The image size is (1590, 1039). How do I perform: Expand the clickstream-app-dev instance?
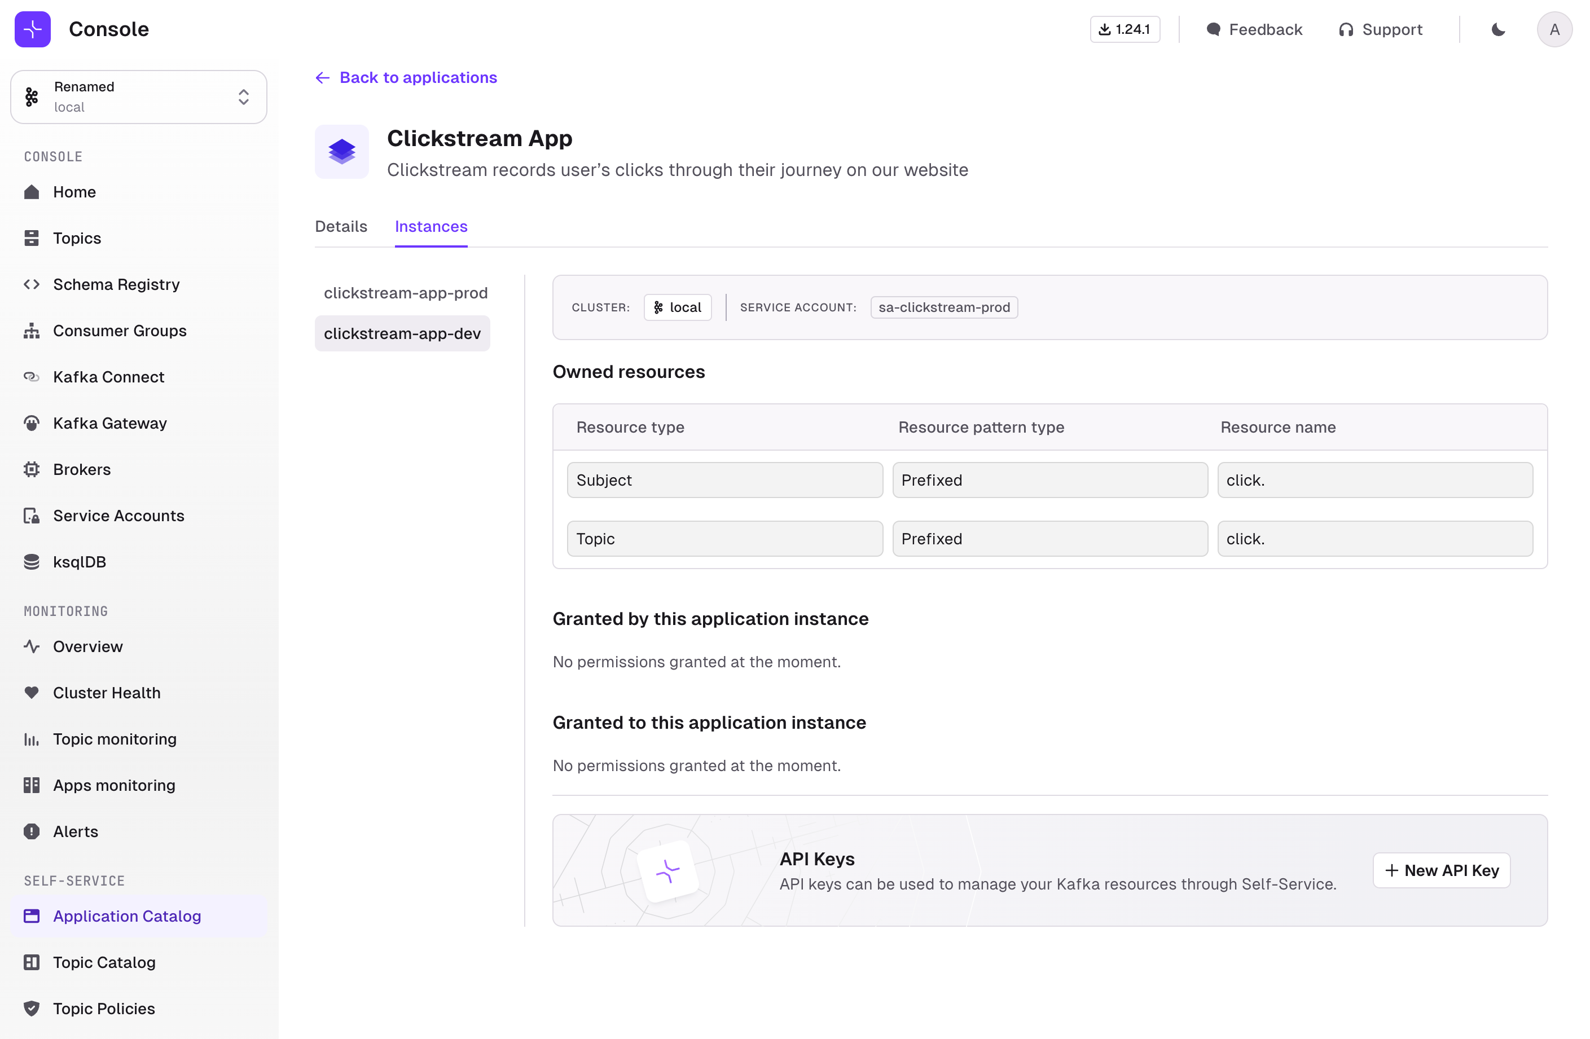[x=402, y=333]
